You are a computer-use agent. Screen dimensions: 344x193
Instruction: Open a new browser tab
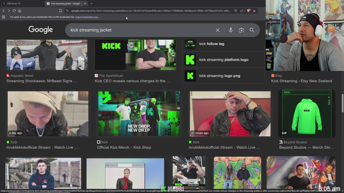[x=92, y=3]
